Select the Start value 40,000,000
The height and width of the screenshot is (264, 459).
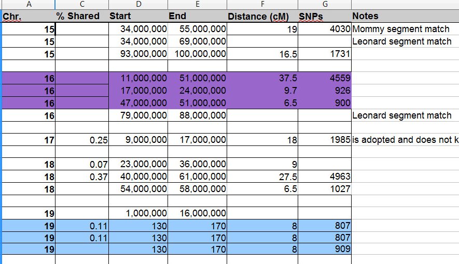[x=138, y=177]
